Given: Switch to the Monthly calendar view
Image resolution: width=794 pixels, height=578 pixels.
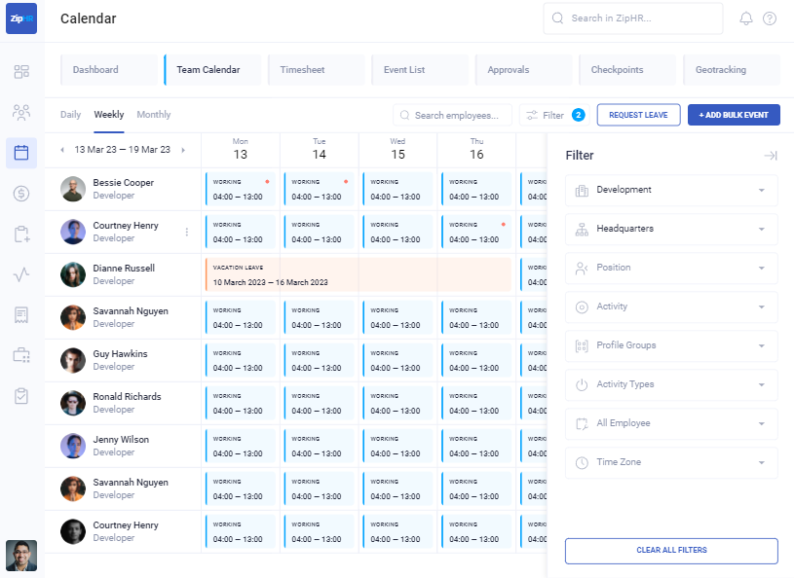Looking at the screenshot, I should [153, 114].
